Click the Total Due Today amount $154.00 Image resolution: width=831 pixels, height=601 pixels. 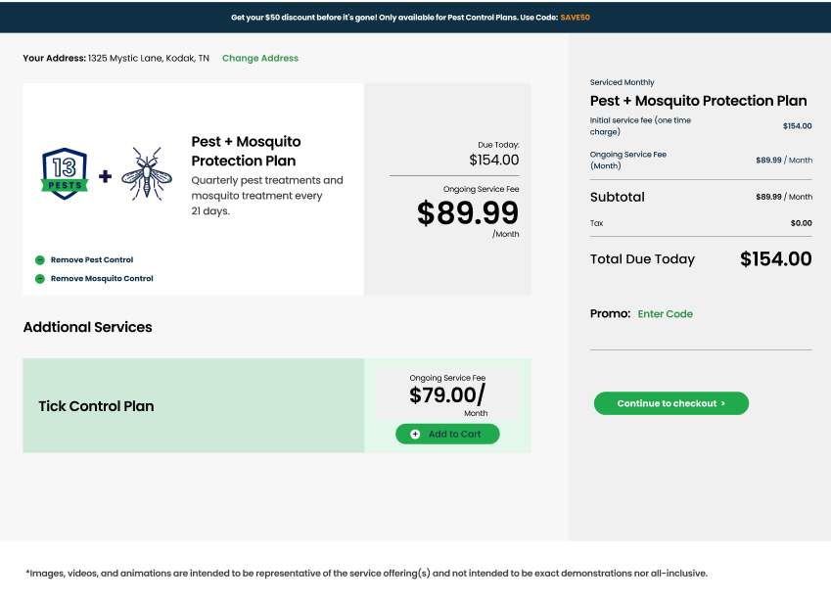tap(775, 259)
